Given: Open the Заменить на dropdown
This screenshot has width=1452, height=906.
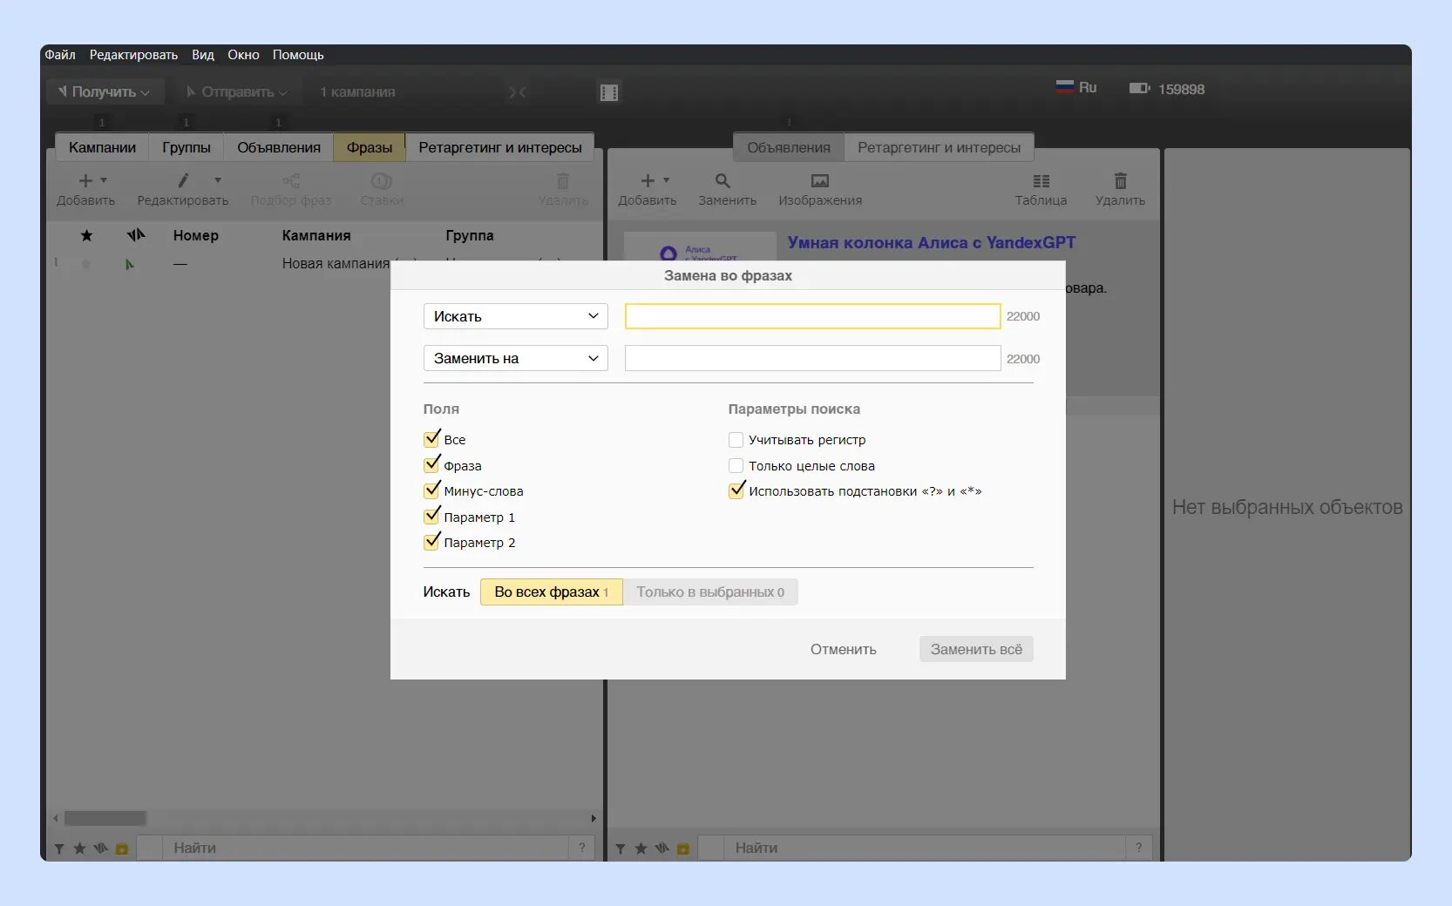Looking at the screenshot, I should 516,358.
